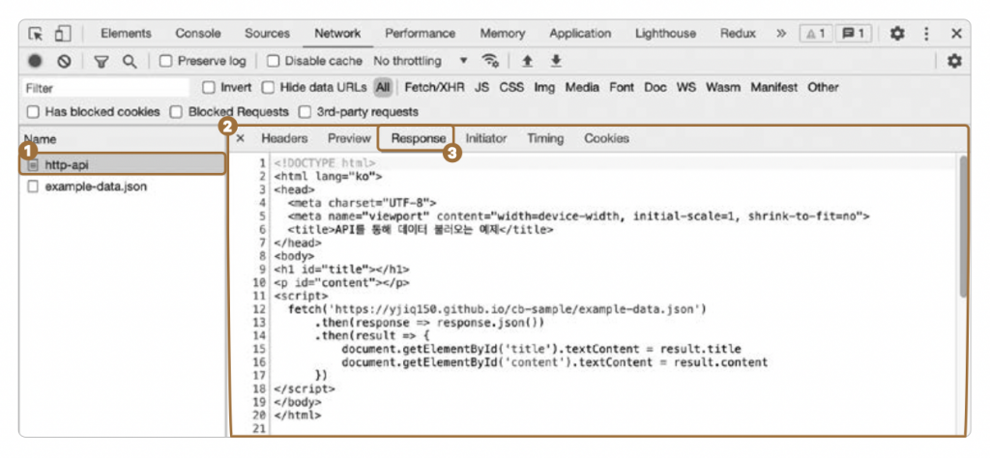This screenshot has height=458, width=990.
Task: Switch to the Elements tab
Action: tap(126, 34)
